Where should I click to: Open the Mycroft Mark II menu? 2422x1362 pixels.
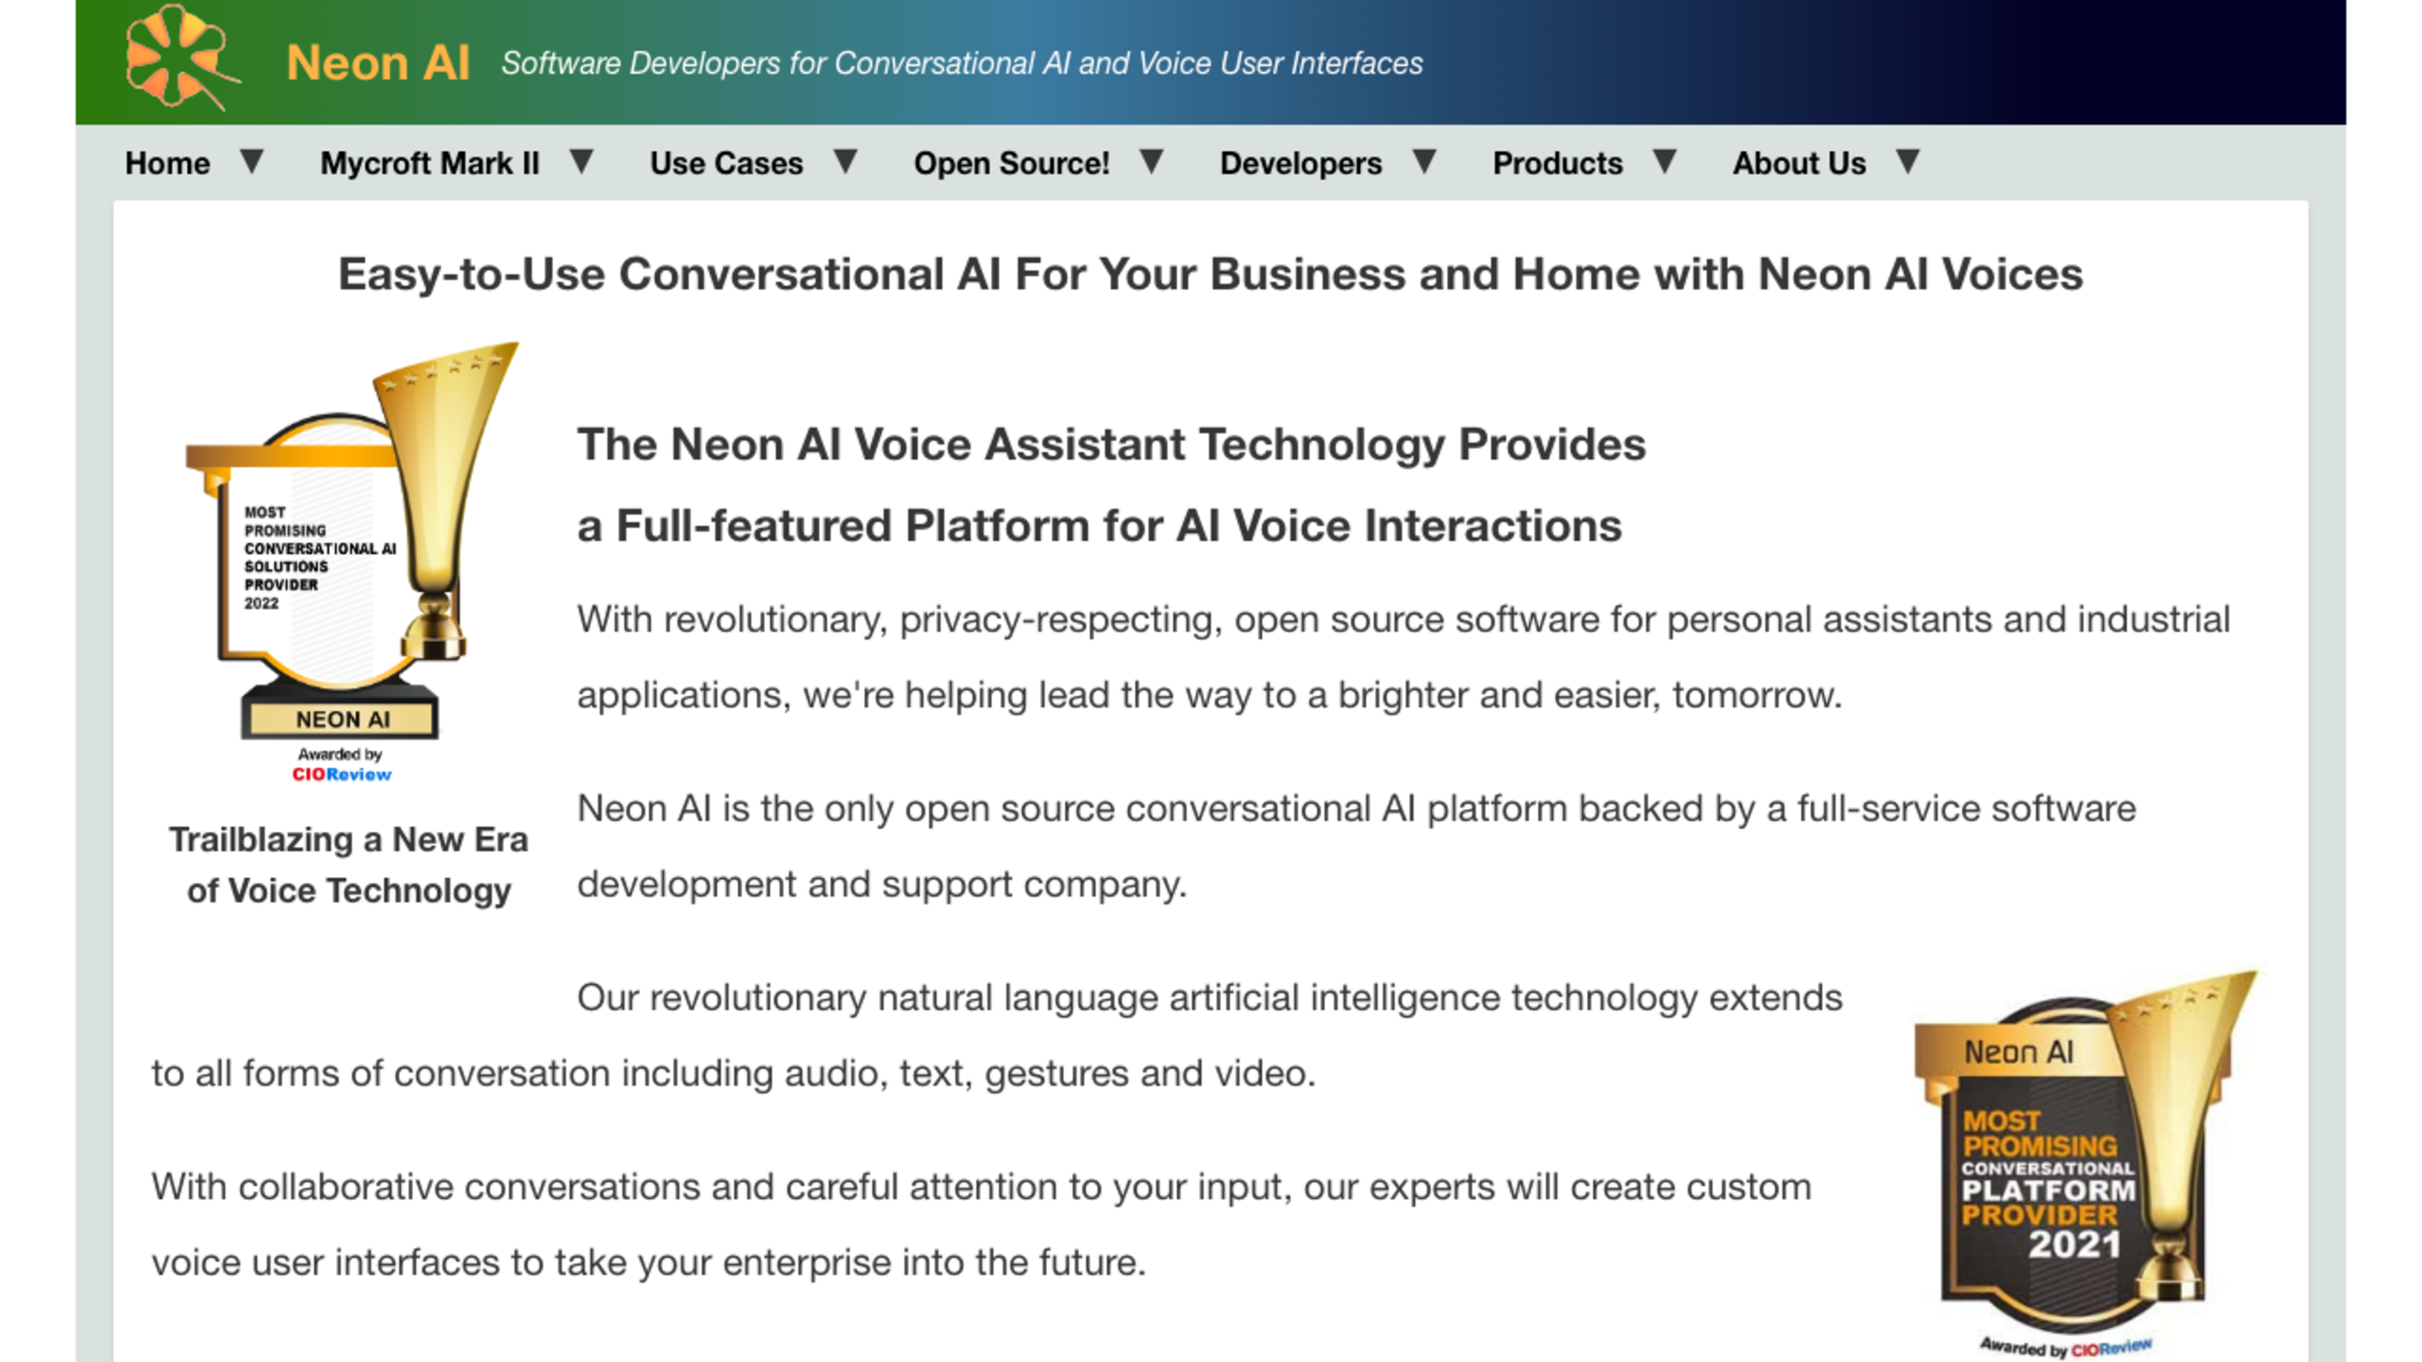(430, 163)
